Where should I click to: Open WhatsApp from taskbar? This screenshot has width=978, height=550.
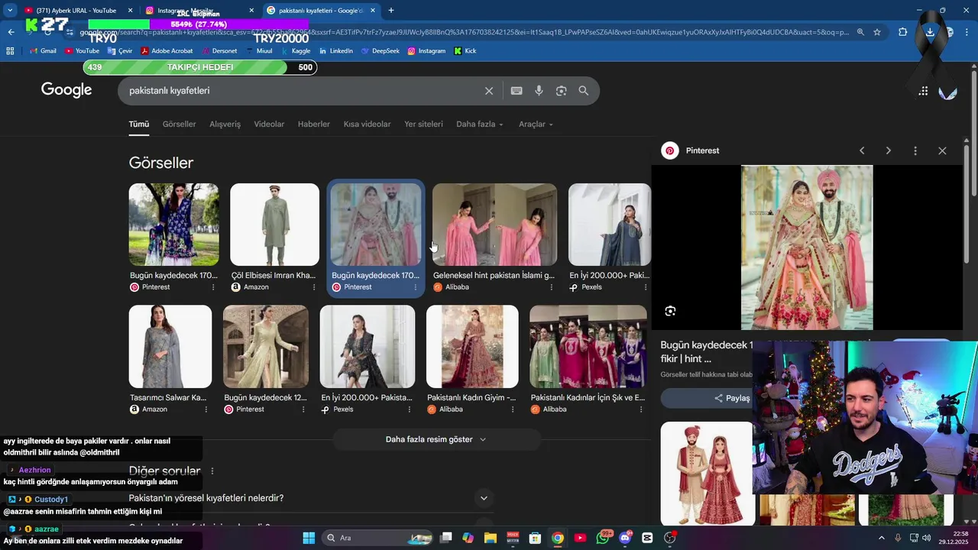coord(604,538)
